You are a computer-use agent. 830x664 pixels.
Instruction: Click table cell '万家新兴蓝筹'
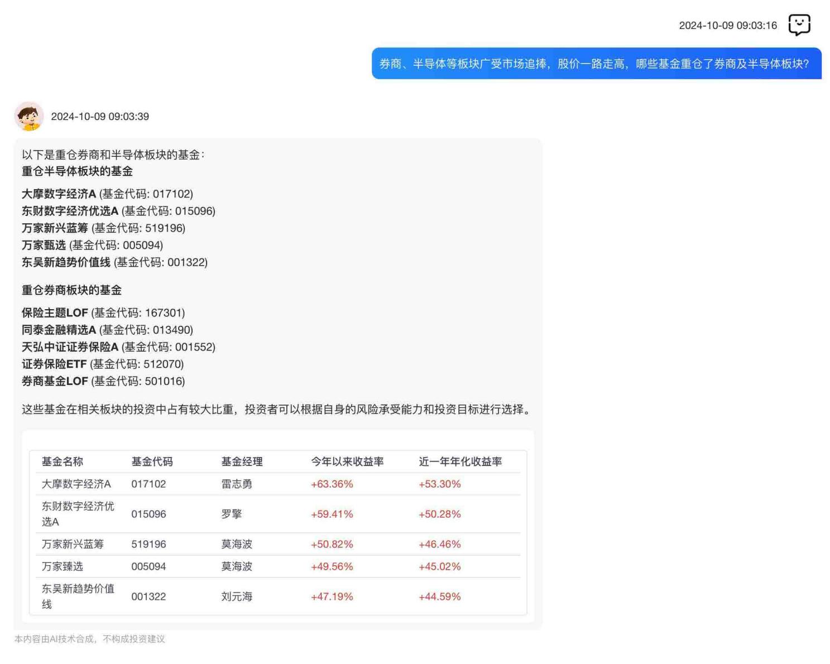[73, 545]
